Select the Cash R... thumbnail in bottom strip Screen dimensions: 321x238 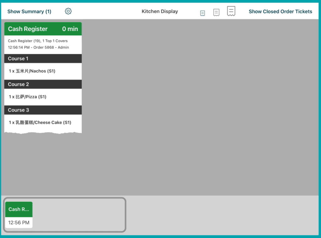pos(19,209)
